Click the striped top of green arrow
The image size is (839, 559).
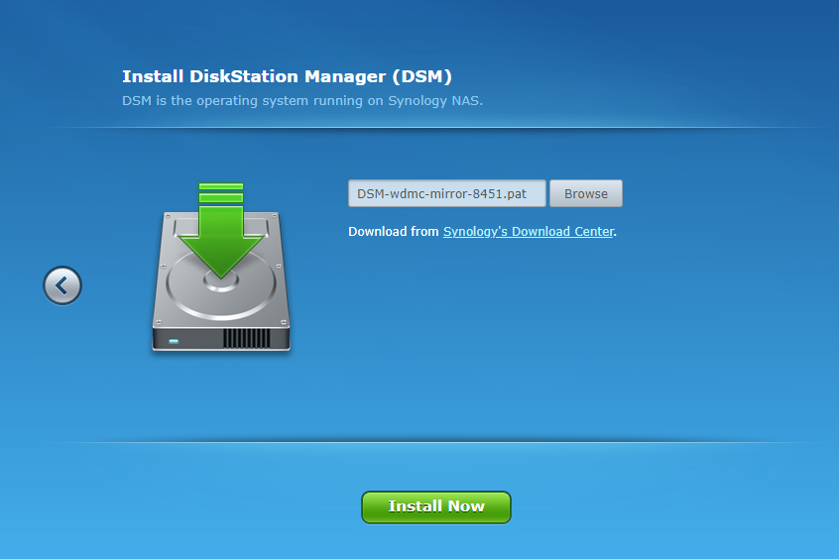tap(220, 192)
